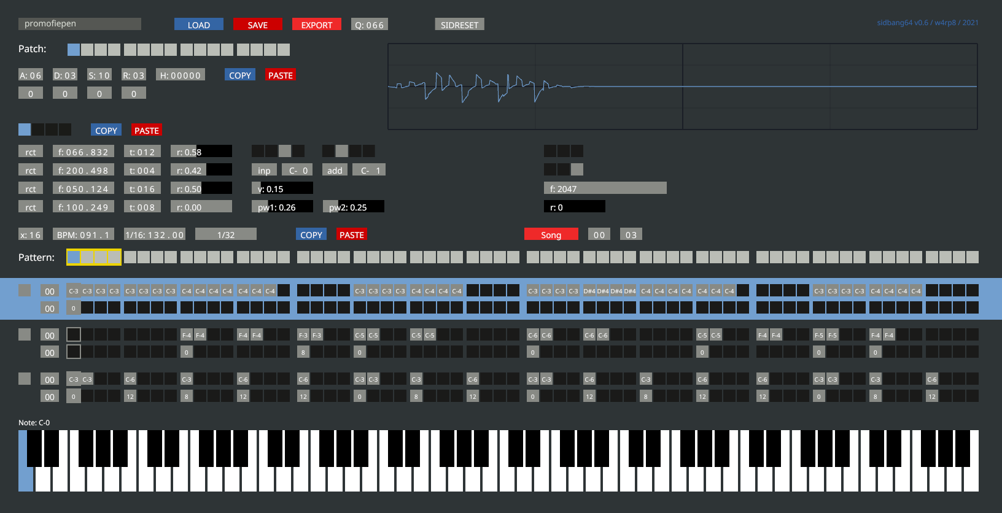This screenshot has width=1002, height=513.
Task: Open the 'add' operator selector
Action: [335, 170]
